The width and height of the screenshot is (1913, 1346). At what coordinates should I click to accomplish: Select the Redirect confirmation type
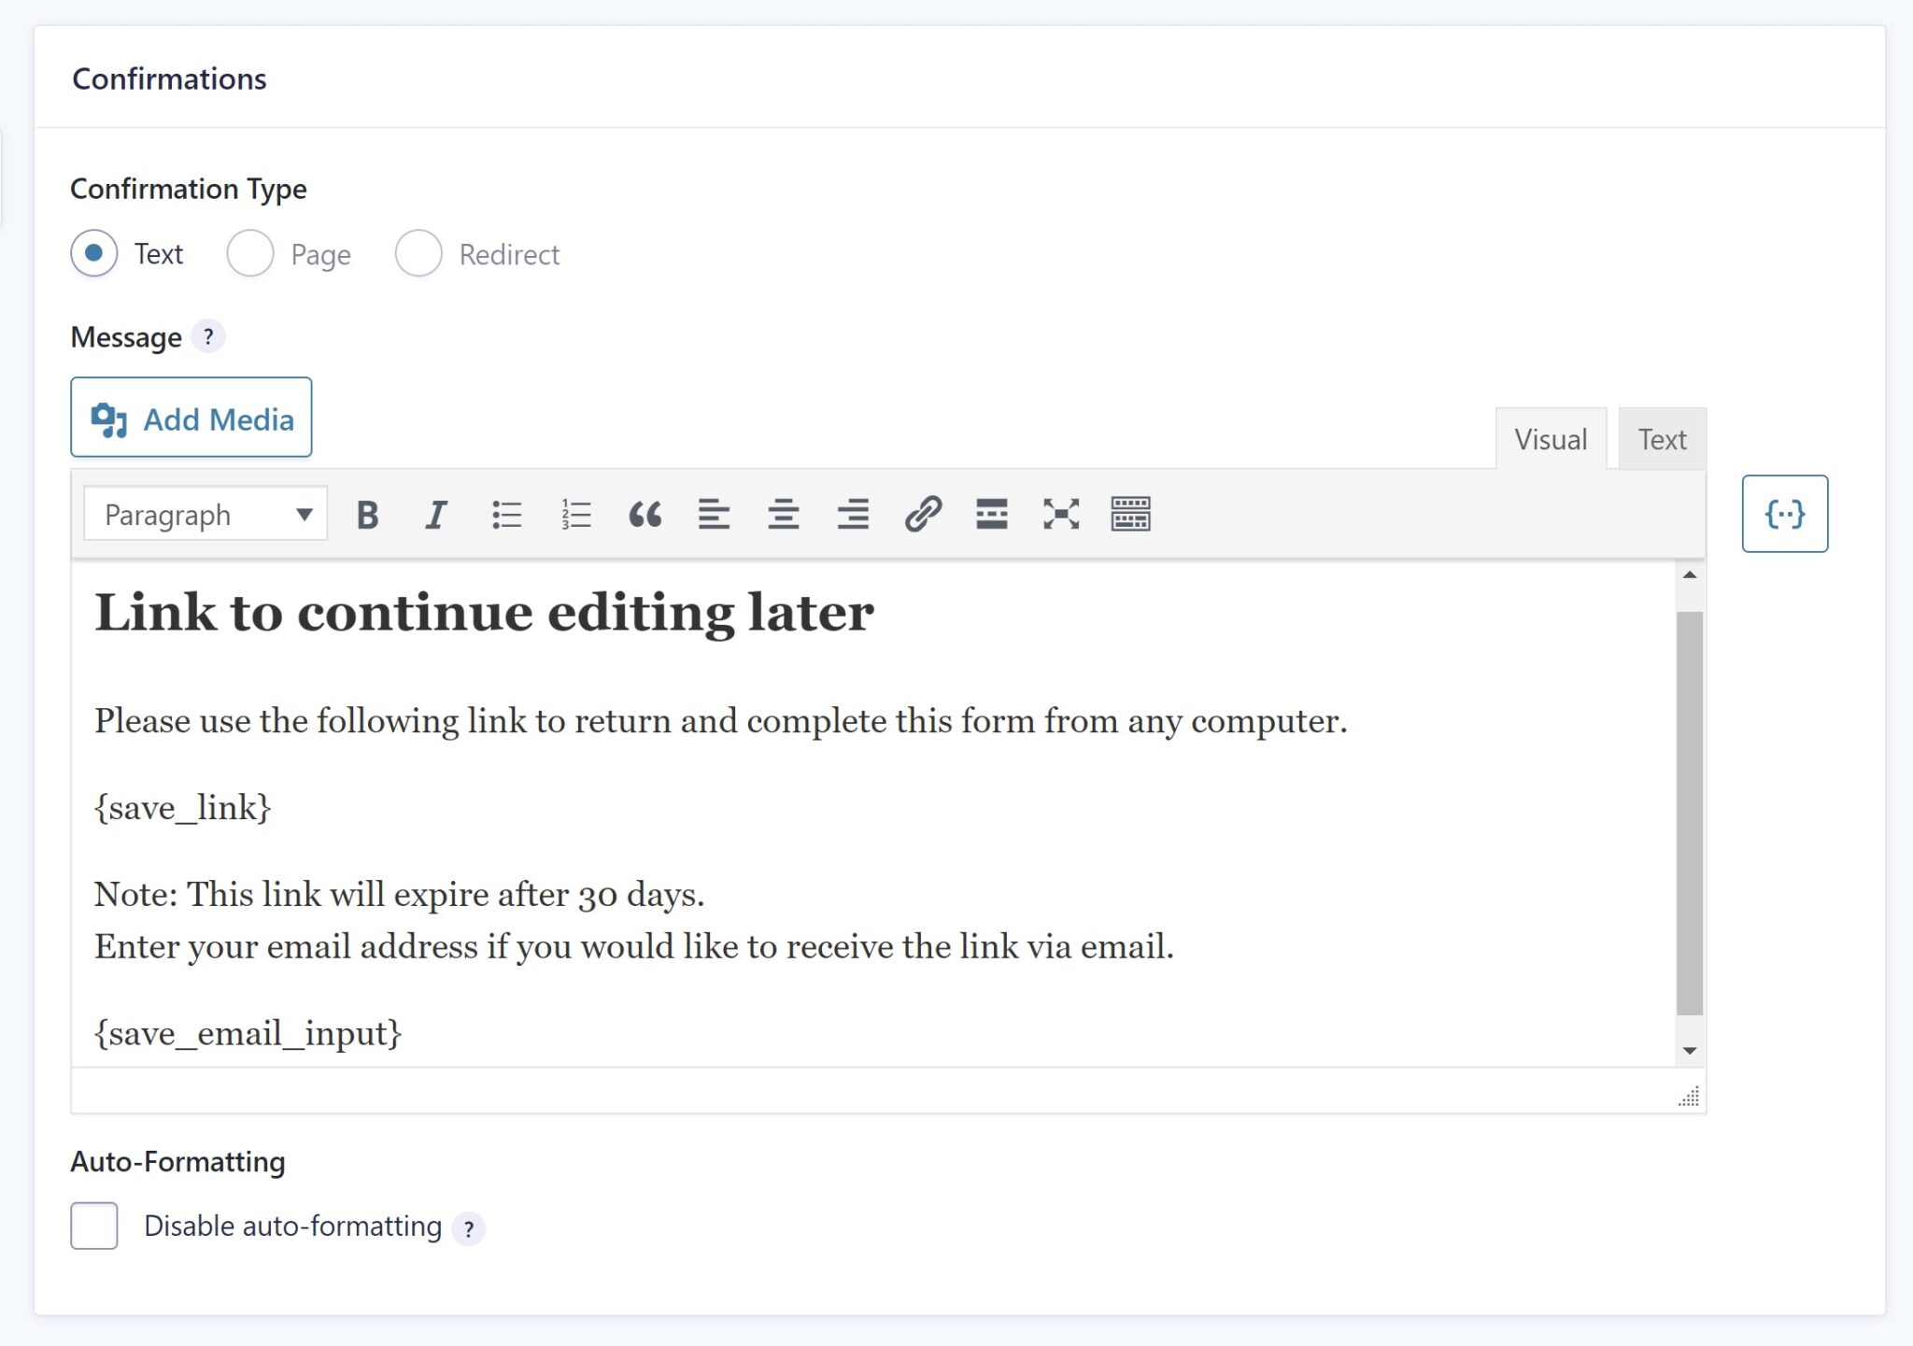(418, 253)
